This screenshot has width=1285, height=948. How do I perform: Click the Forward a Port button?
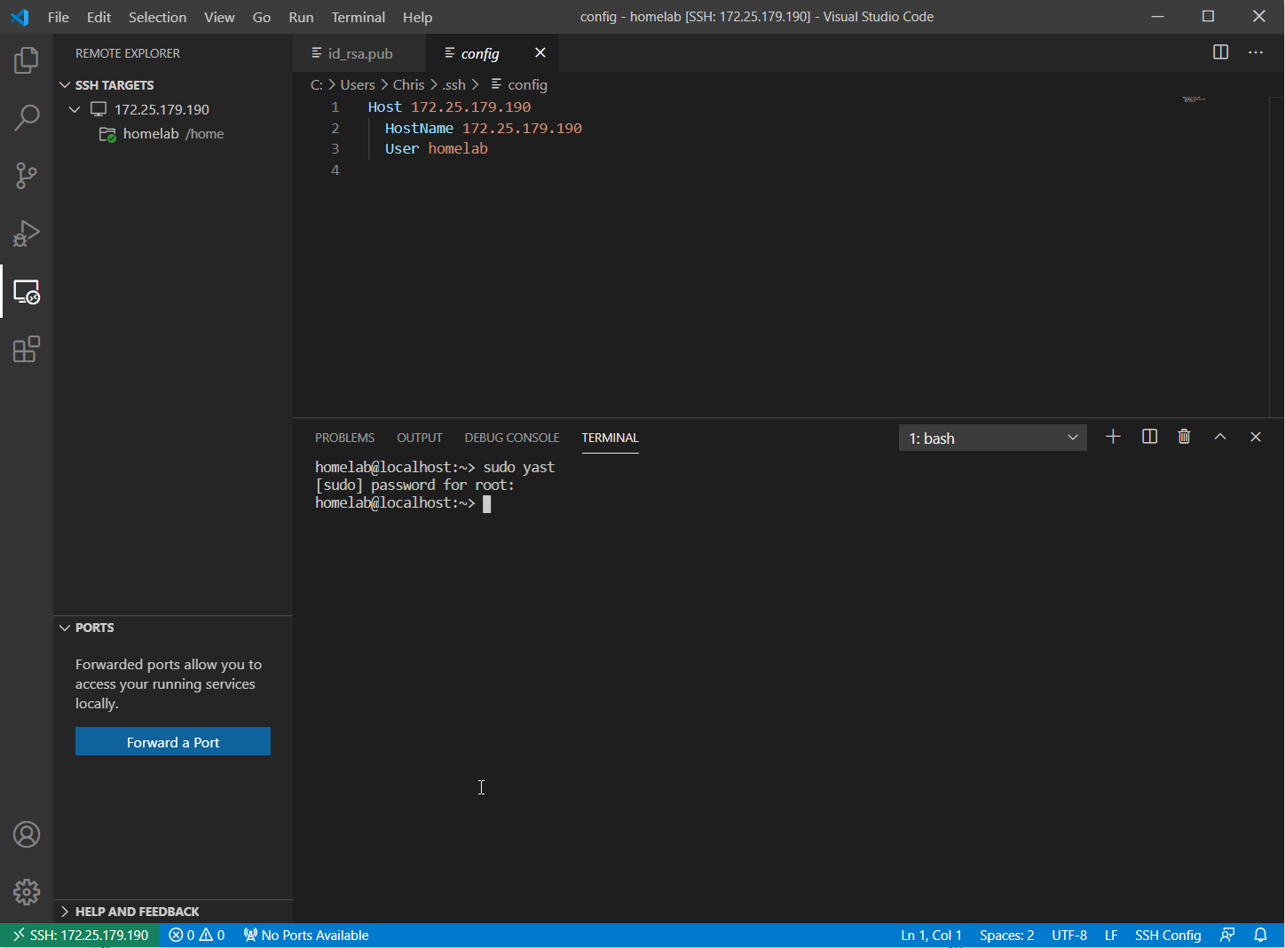pyautogui.click(x=172, y=741)
